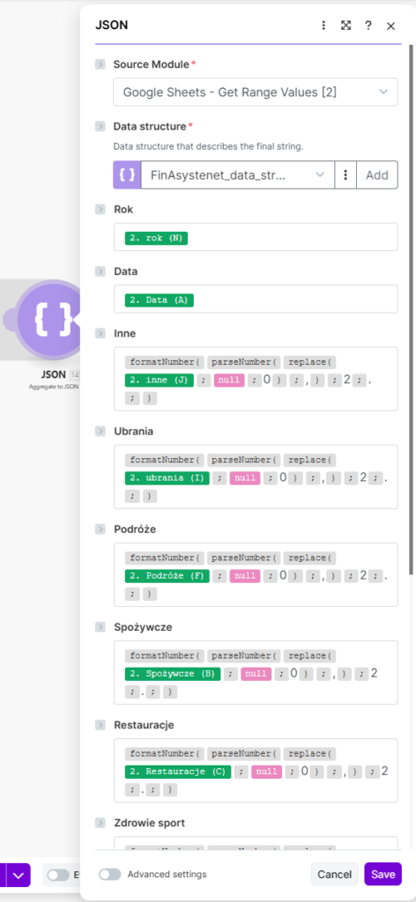Screen dimensions: 416x902
Task: Click the panel vertical scrollbar
Action: [411, 309]
